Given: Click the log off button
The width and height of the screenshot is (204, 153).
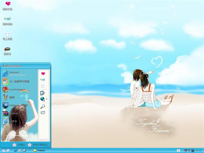Looking at the screenshot, I should click(18, 145).
